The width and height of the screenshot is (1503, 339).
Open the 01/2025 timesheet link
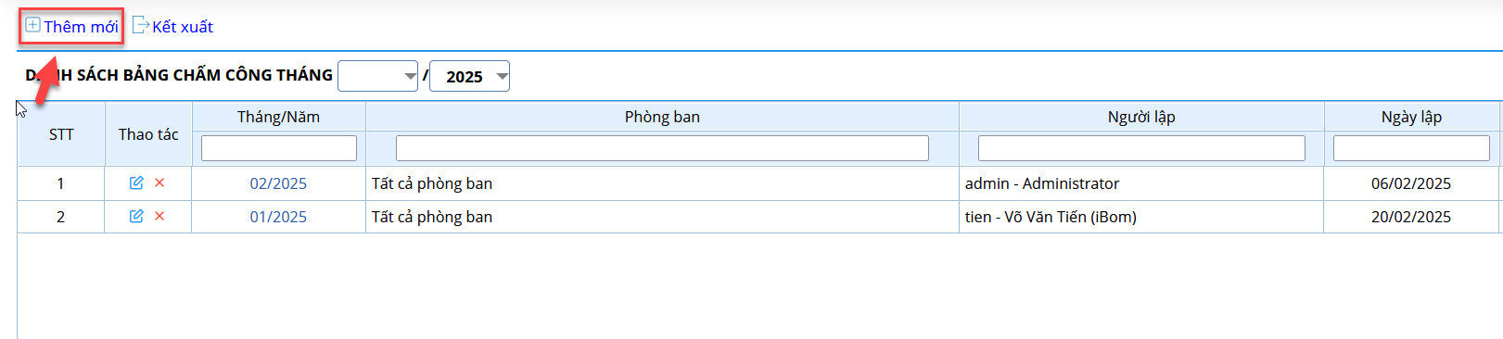coord(278,217)
